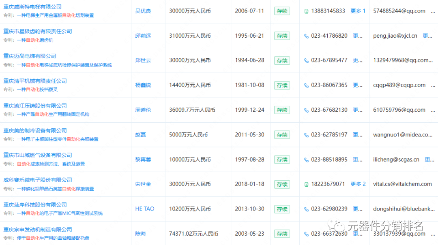Image resolution: width=438 pixels, height=245 pixels.
Task: Expand 更多 1 phones for 13883145833
Action: tap(358, 11)
